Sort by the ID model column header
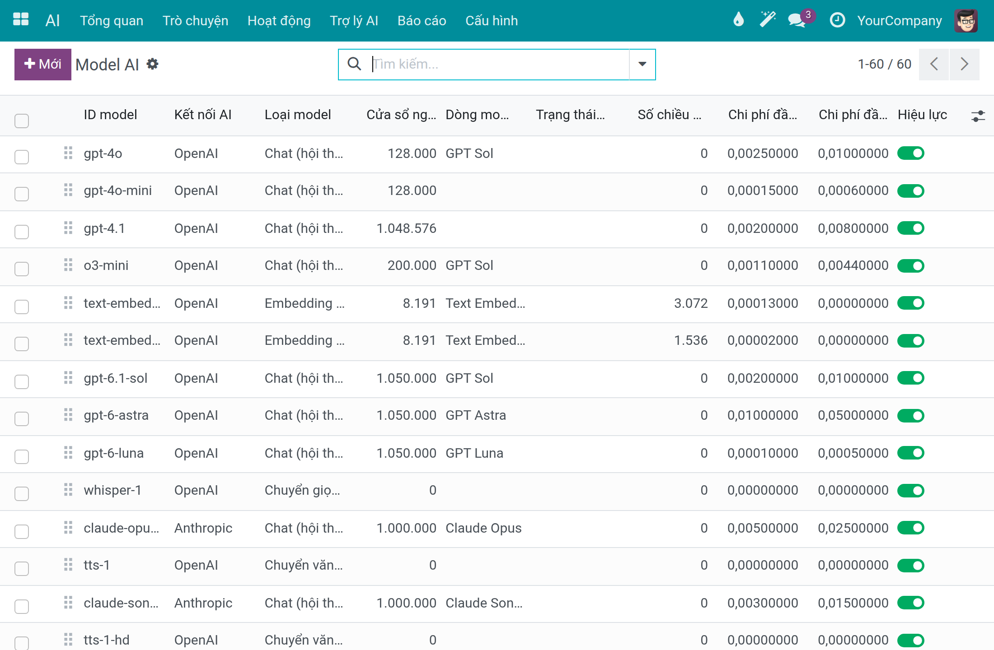This screenshot has height=650, width=994. tap(110, 115)
